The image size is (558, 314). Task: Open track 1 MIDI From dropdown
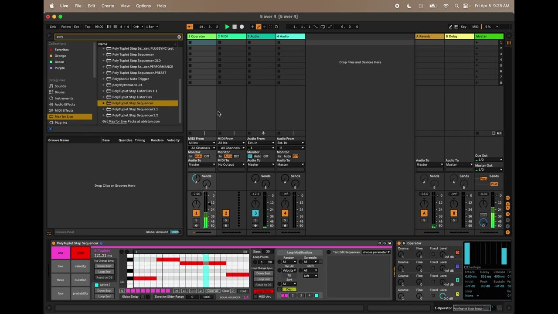[x=202, y=143]
